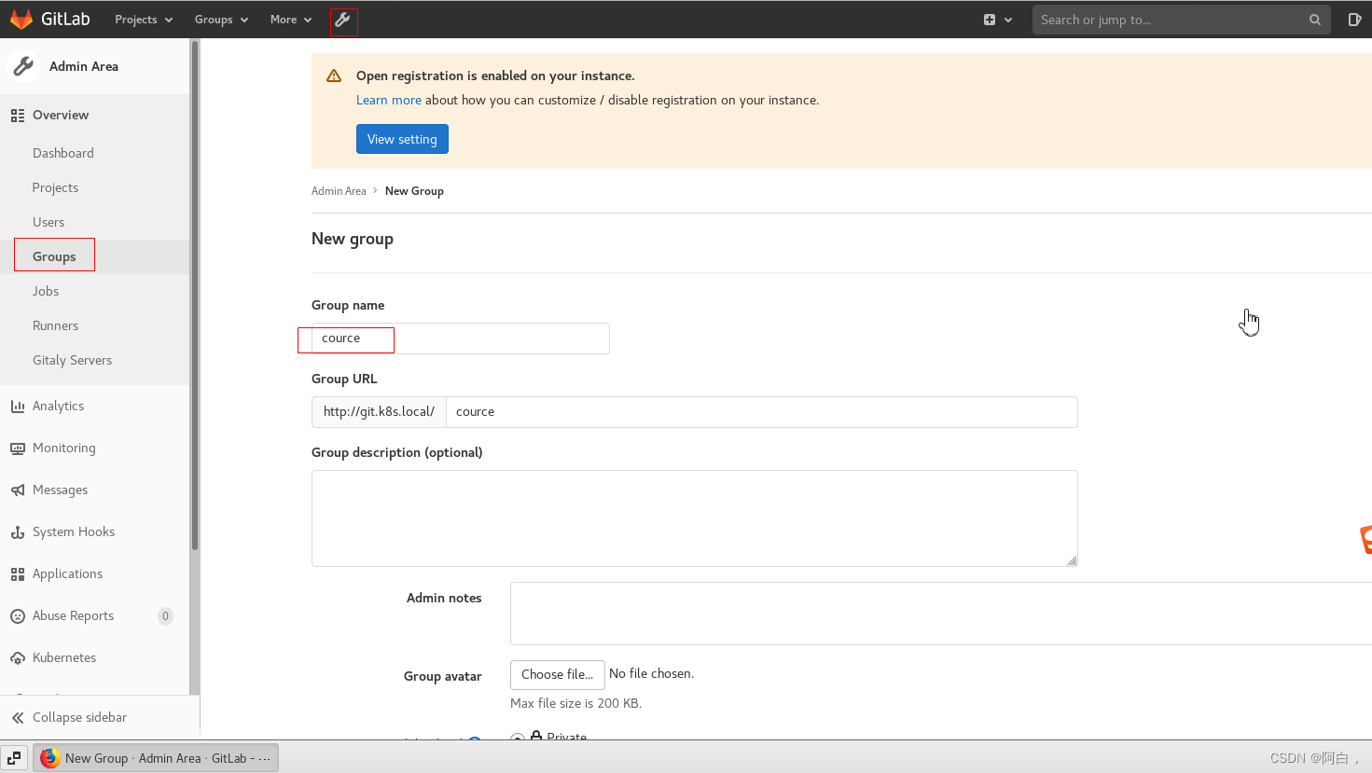Click the Admin Area wrench avatar in sidebar
Viewport: 1372px width, 773px height.
[23, 66]
